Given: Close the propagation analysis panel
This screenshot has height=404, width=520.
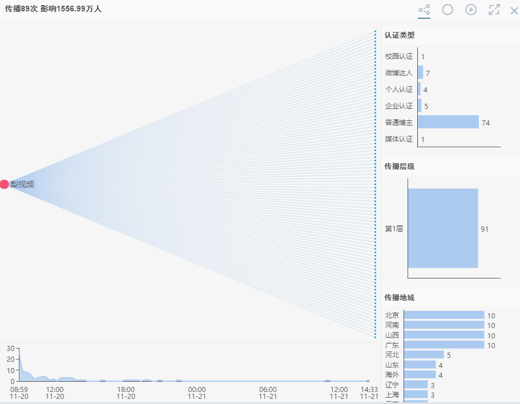Looking at the screenshot, I should tap(514, 10).
